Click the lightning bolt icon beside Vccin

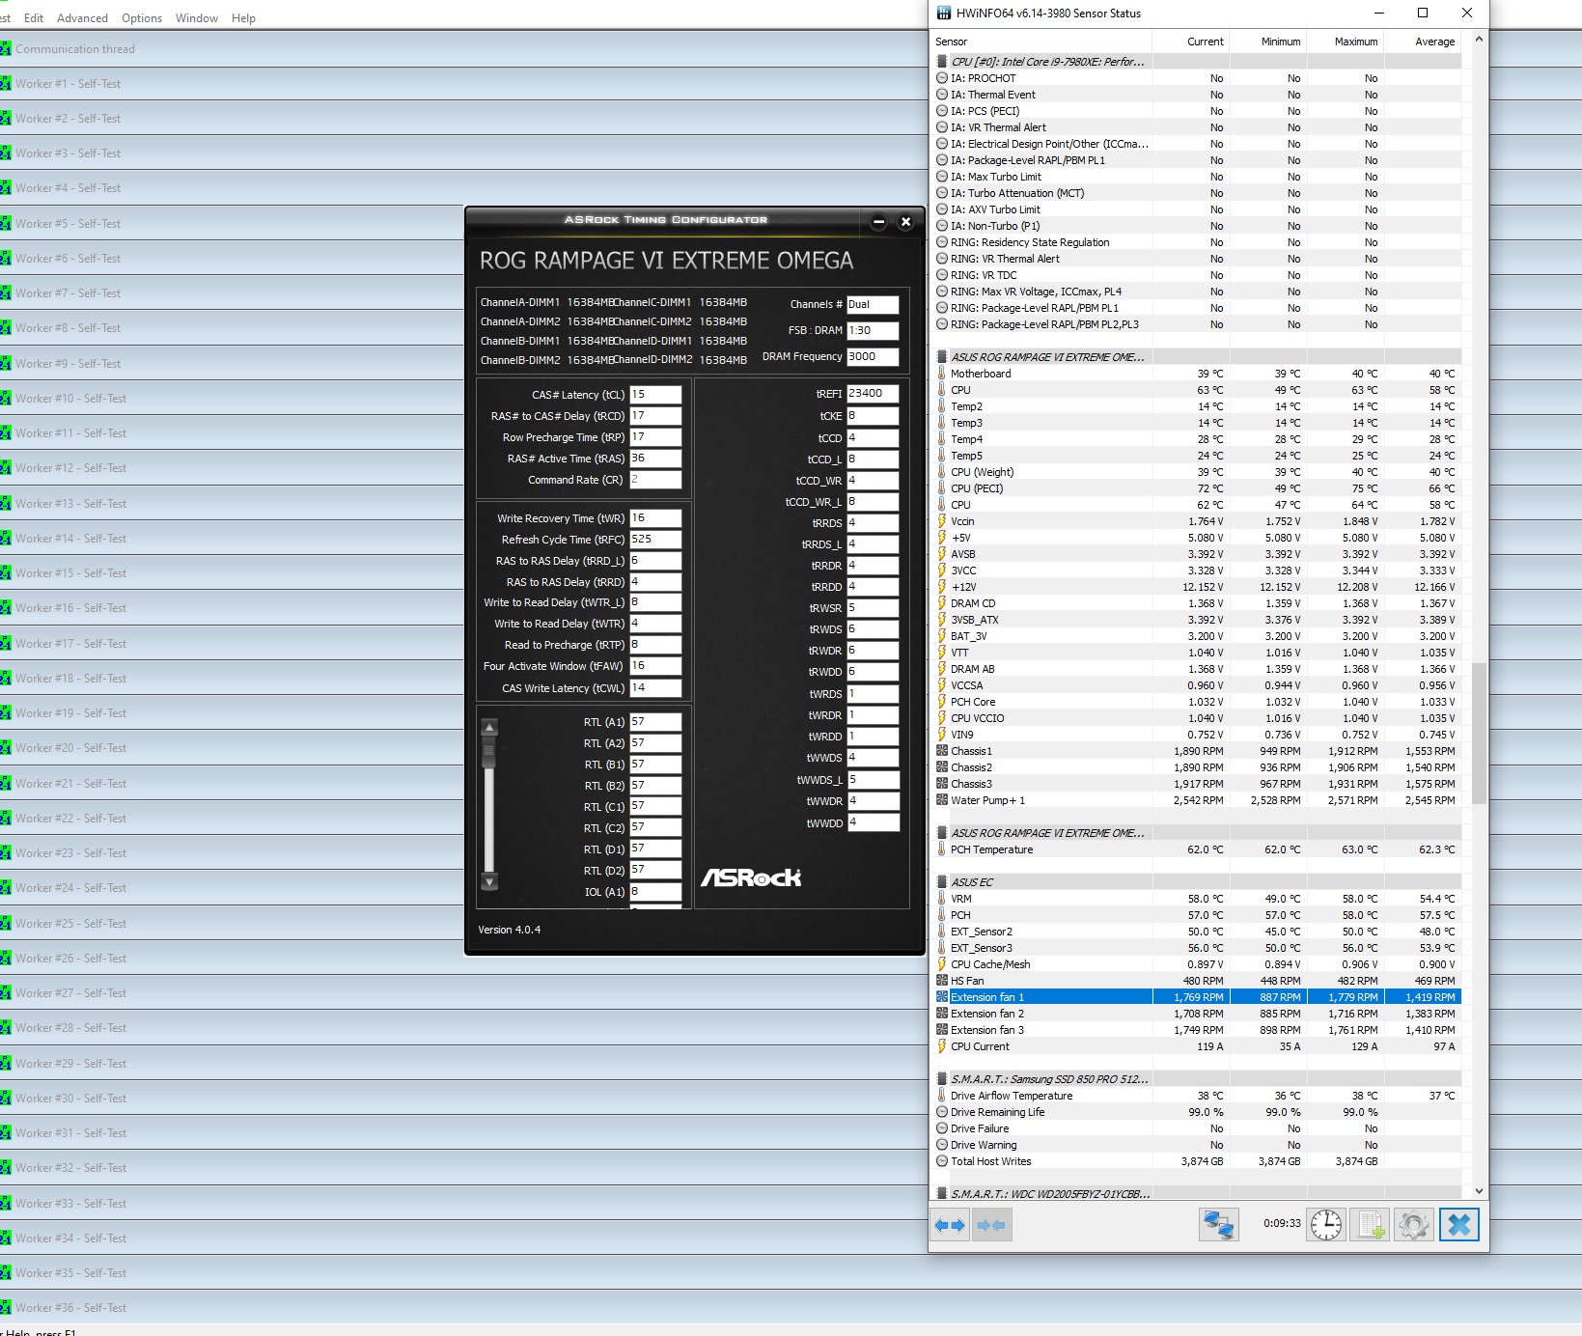942,521
